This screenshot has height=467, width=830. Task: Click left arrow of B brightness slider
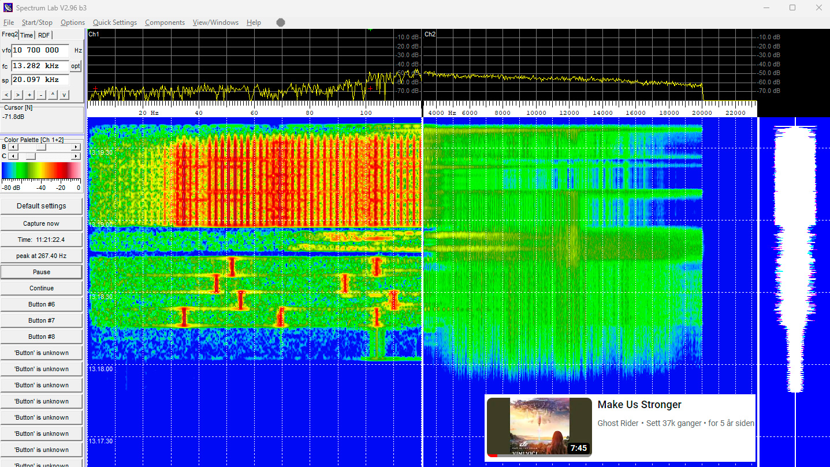[13, 147]
